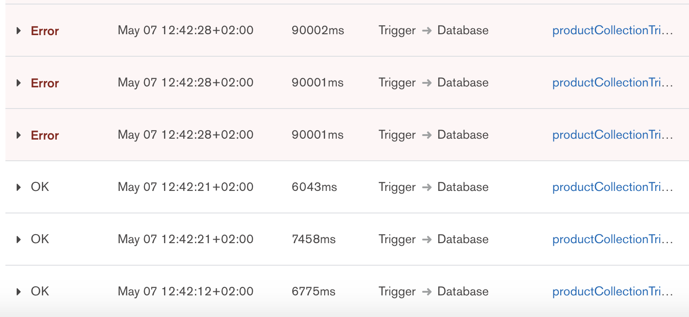Click the arrow icon in the 90002ms row
689x317 pixels.
point(426,31)
